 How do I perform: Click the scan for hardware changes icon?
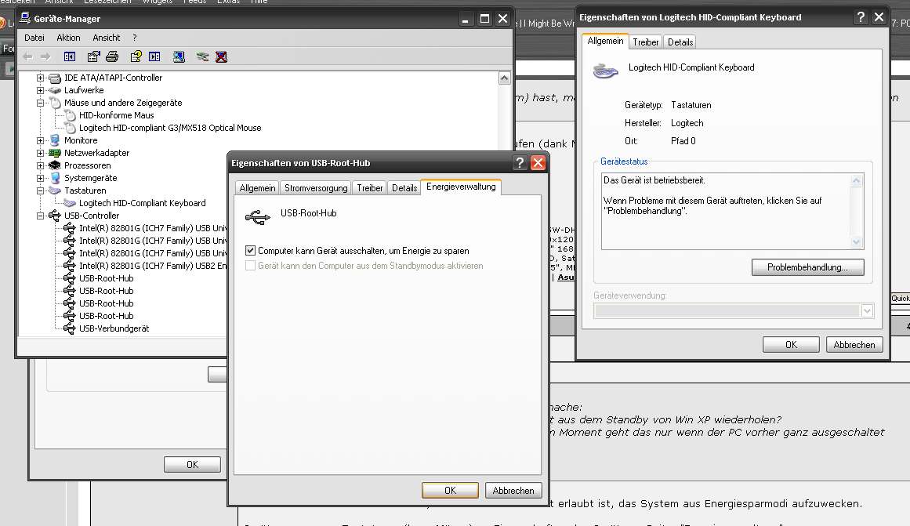click(179, 56)
